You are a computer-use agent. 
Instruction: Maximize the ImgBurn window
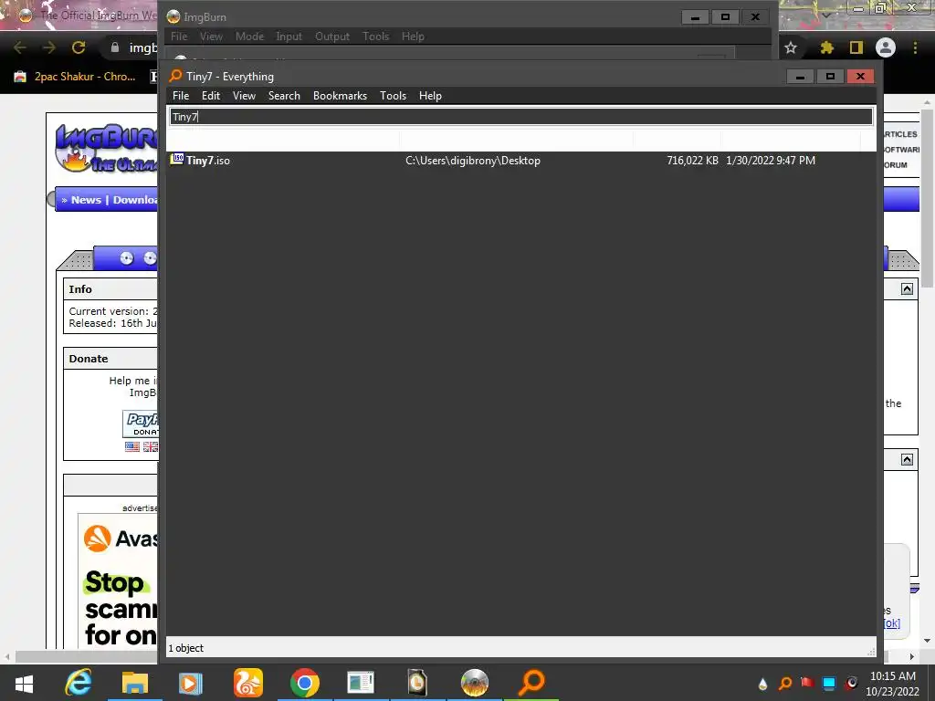[x=725, y=17]
